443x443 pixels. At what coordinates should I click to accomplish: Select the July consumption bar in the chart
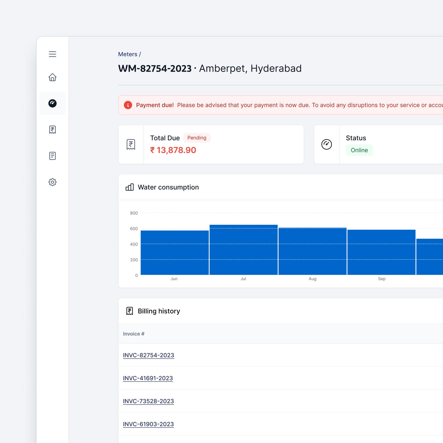(243, 250)
